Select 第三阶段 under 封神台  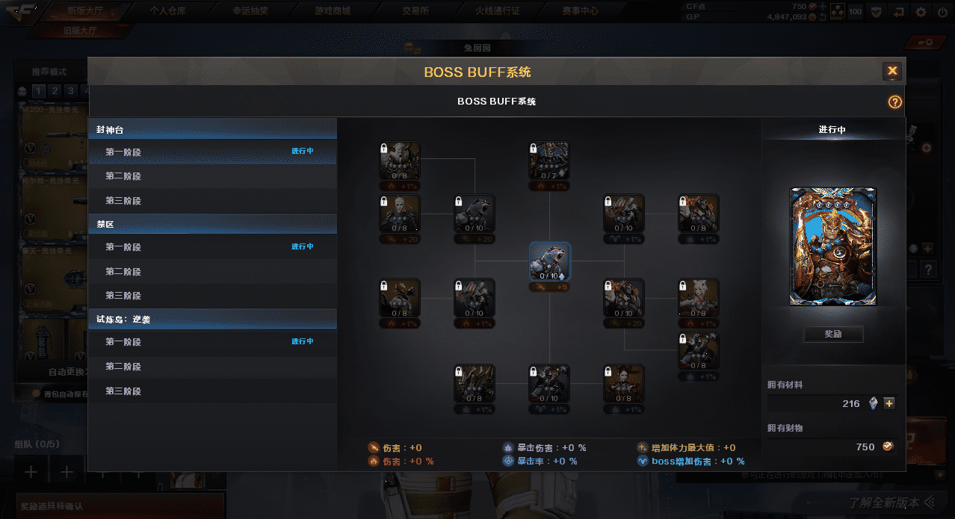(x=212, y=201)
